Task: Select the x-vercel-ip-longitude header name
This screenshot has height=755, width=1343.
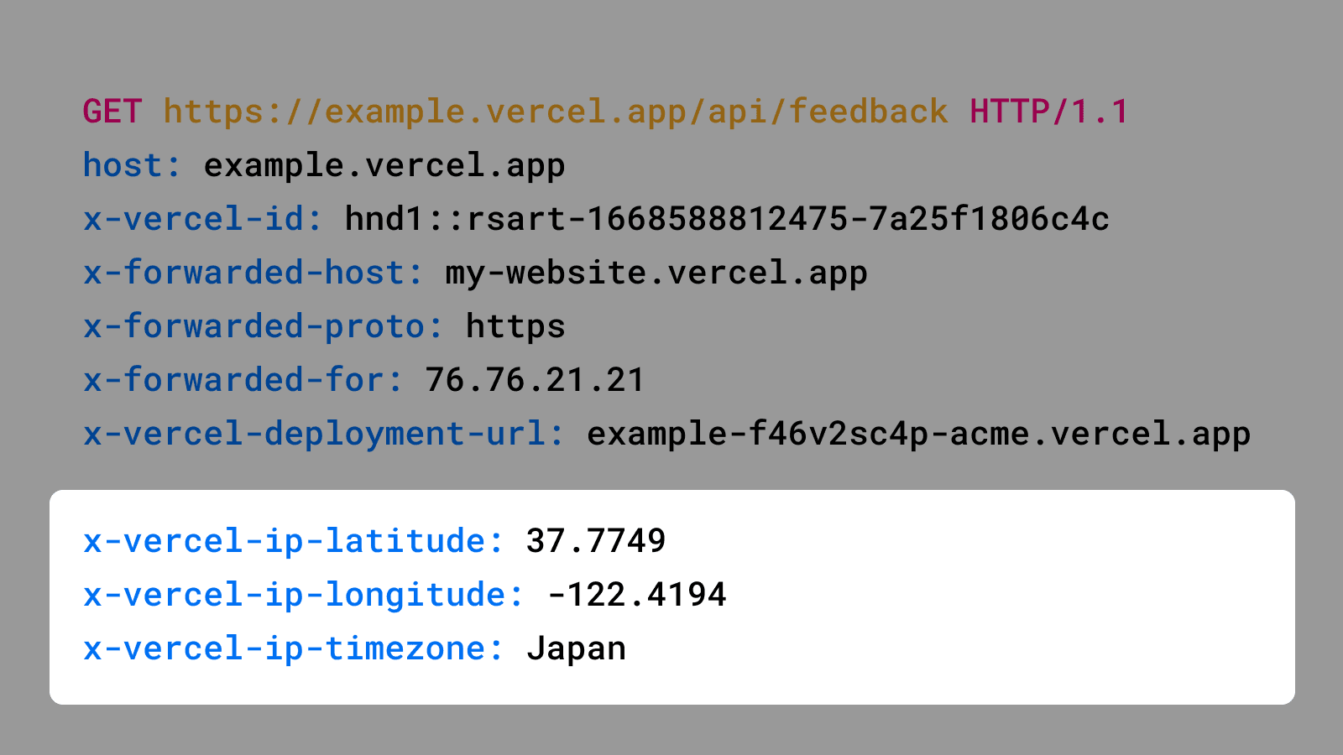Action: [303, 595]
